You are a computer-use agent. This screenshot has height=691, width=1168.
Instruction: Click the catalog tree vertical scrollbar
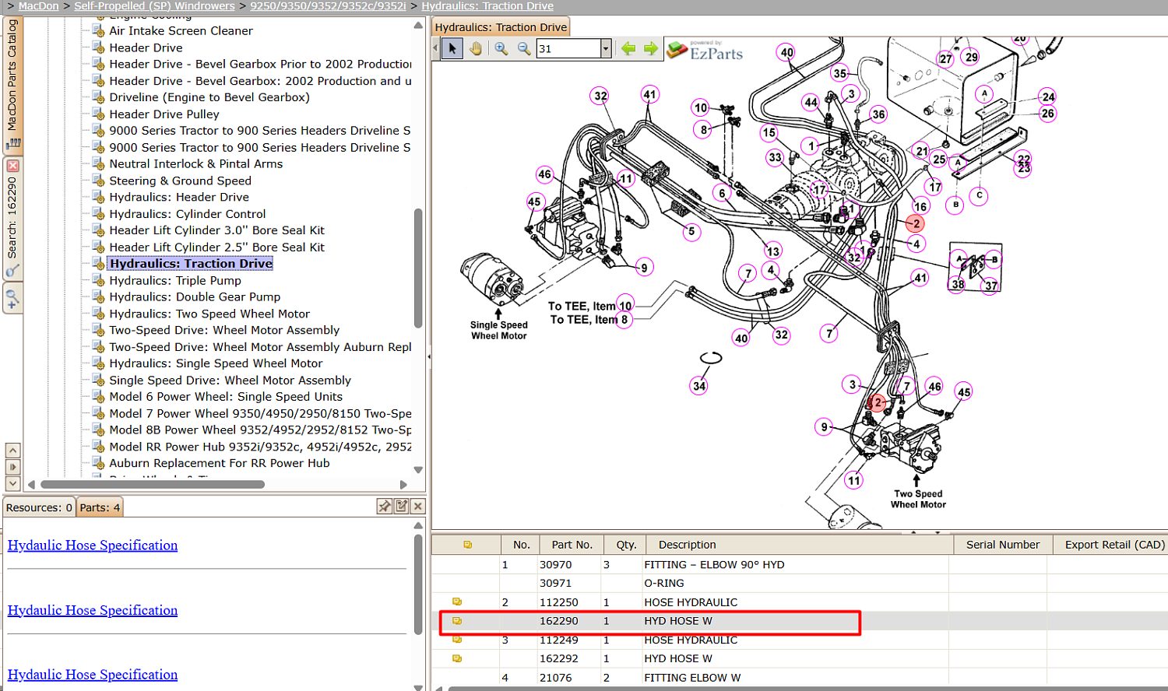click(418, 268)
